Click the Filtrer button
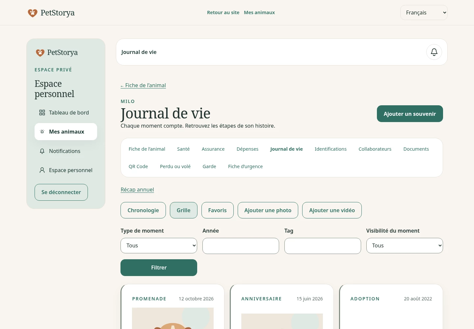This screenshot has height=329, width=474. pos(159,268)
